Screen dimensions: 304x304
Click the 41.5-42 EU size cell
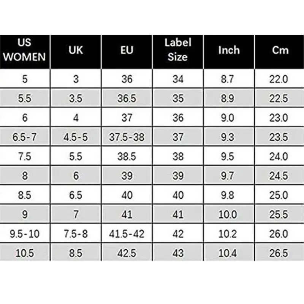(x=127, y=234)
